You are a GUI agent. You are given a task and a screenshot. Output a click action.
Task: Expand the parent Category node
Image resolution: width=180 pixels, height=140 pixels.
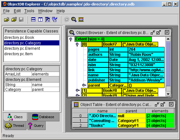(x=84, y=85)
